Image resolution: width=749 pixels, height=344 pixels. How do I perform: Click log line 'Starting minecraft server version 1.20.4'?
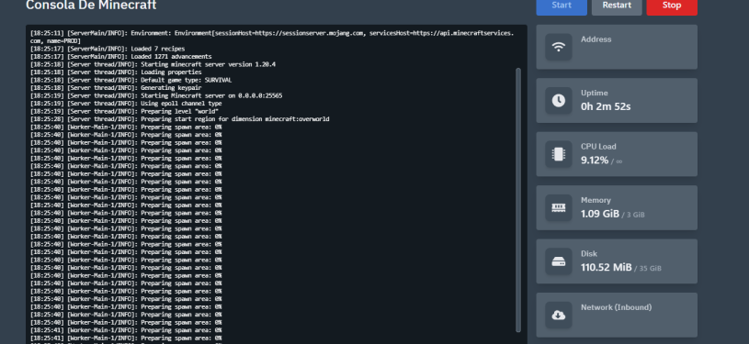coord(153,64)
